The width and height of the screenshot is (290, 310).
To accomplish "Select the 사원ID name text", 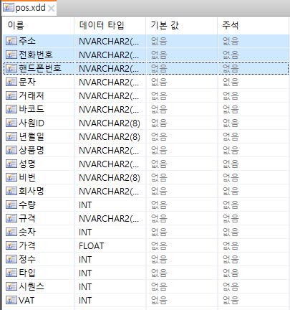I will pos(32,123).
